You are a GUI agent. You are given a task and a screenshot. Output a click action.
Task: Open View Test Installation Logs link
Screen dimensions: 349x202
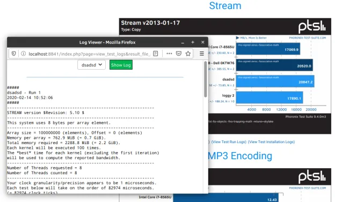(x=271, y=142)
